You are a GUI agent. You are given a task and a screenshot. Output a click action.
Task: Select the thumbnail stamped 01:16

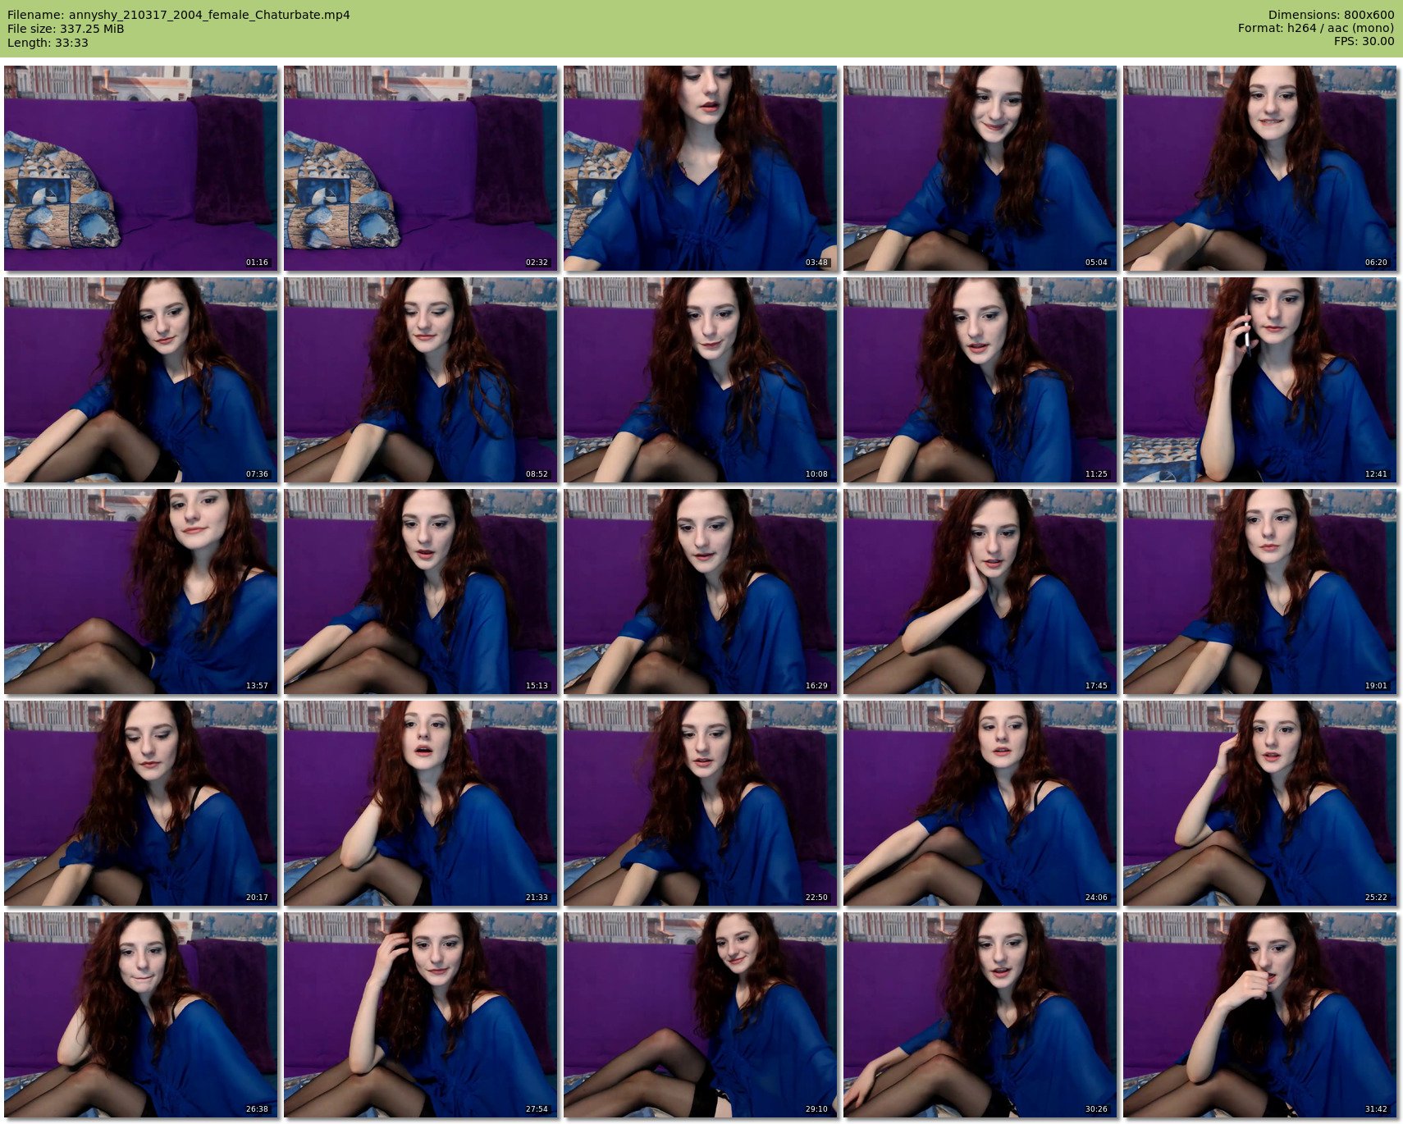141,168
